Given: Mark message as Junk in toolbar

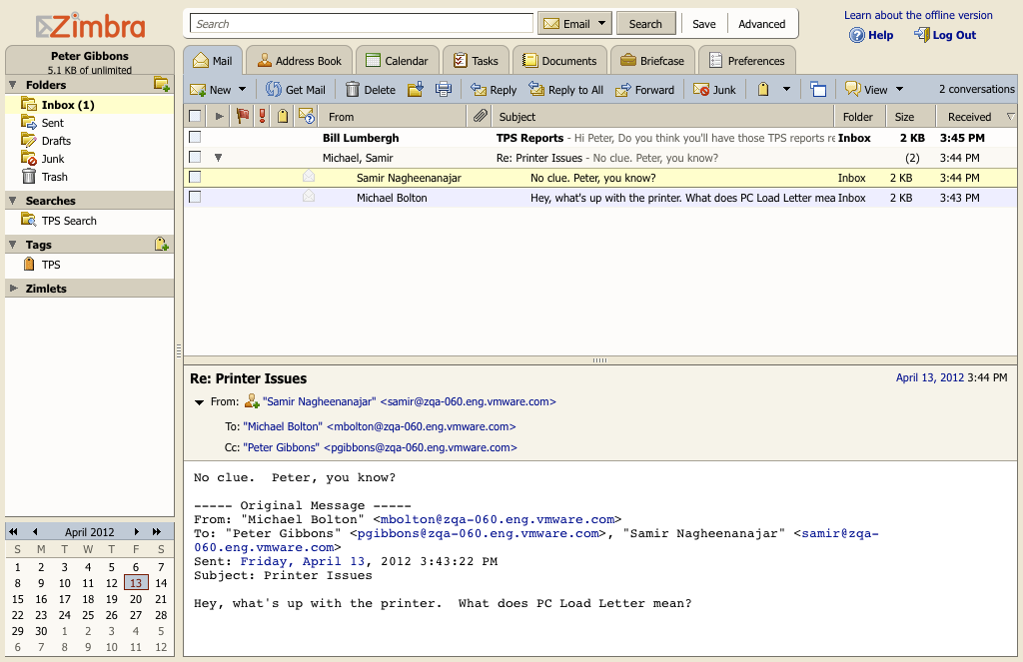Looking at the screenshot, I should click(x=714, y=89).
